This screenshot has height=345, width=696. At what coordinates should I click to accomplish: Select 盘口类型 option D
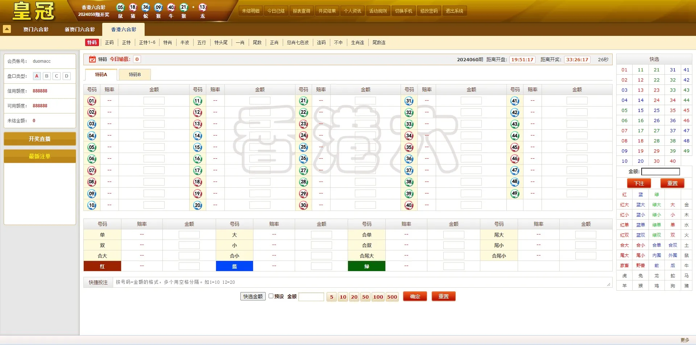66,76
